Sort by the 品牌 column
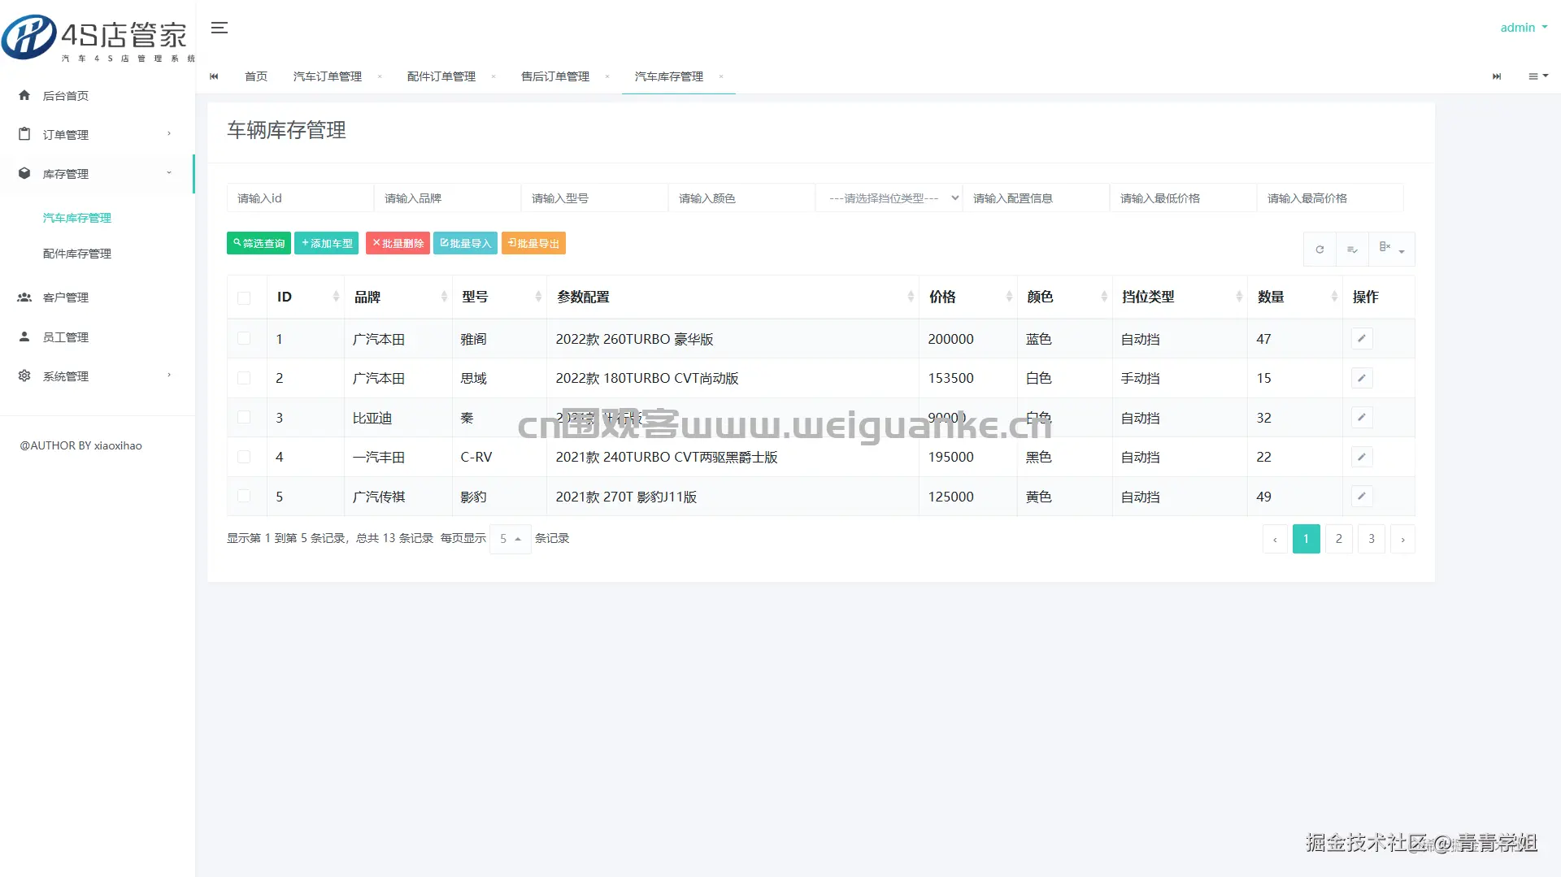1561x877 pixels. pyautogui.click(x=398, y=297)
